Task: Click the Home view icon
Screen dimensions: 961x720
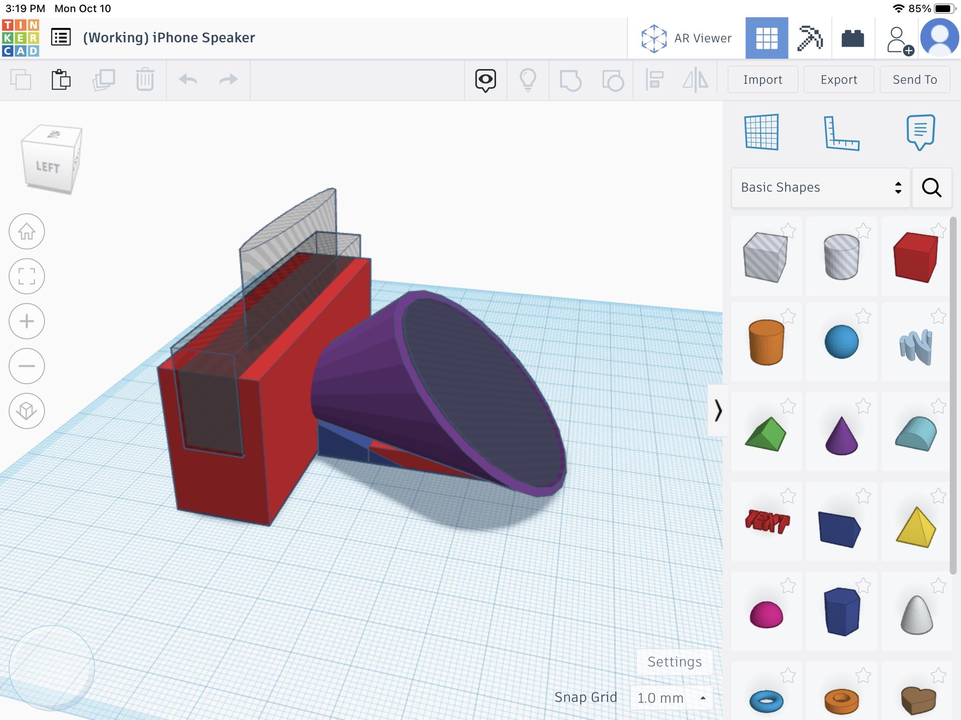Action: [26, 231]
